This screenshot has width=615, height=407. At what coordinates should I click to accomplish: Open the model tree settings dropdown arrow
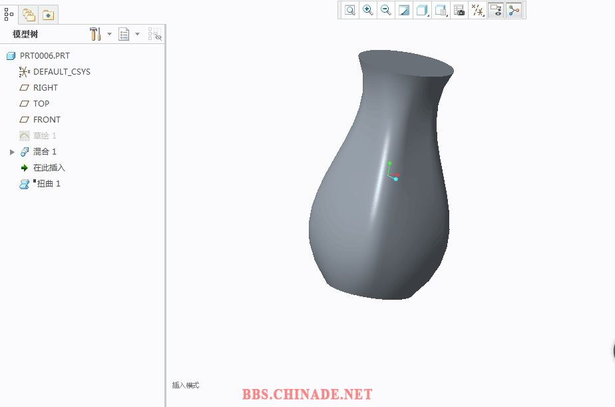109,34
